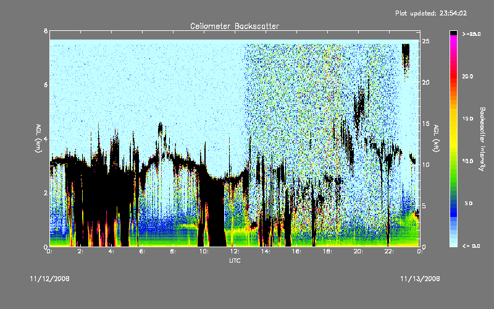This screenshot has height=309, width=494.
Task: Click the '20.0' colorbar scale label
Action: click(467, 76)
